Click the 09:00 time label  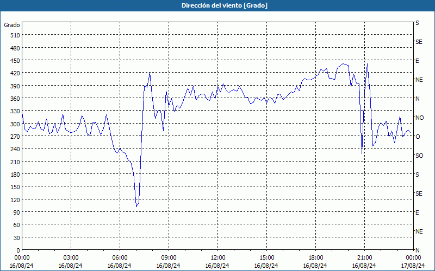[x=169, y=258]
